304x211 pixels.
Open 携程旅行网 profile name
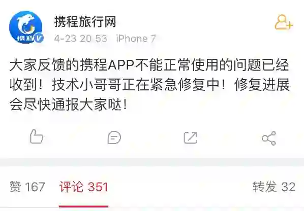pos(85,21)
